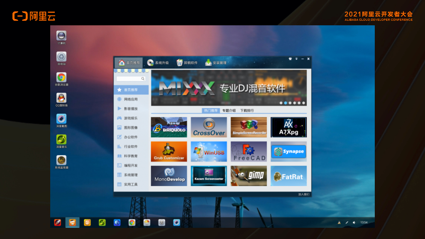Open the 科学教育 category
The image size is (425, 239).
131,156
